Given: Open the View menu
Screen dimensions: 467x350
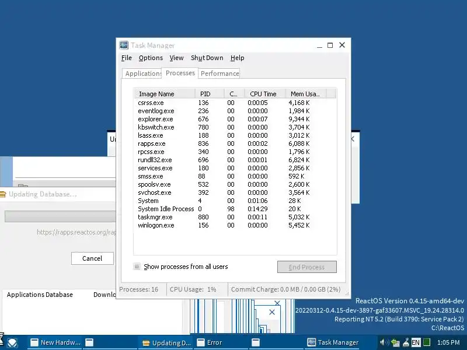Looking at the screenshot, I should point(176,58).
